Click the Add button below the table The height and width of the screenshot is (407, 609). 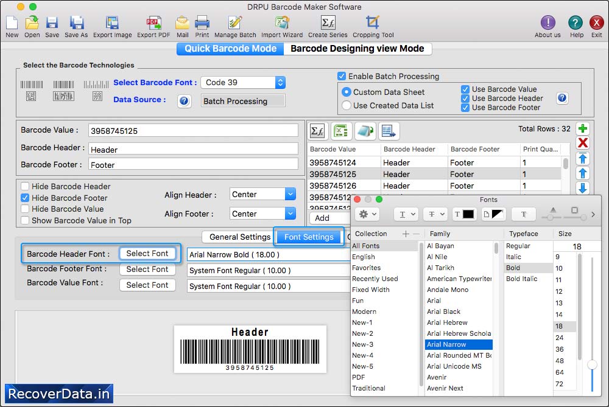click(x=330, y=218)
